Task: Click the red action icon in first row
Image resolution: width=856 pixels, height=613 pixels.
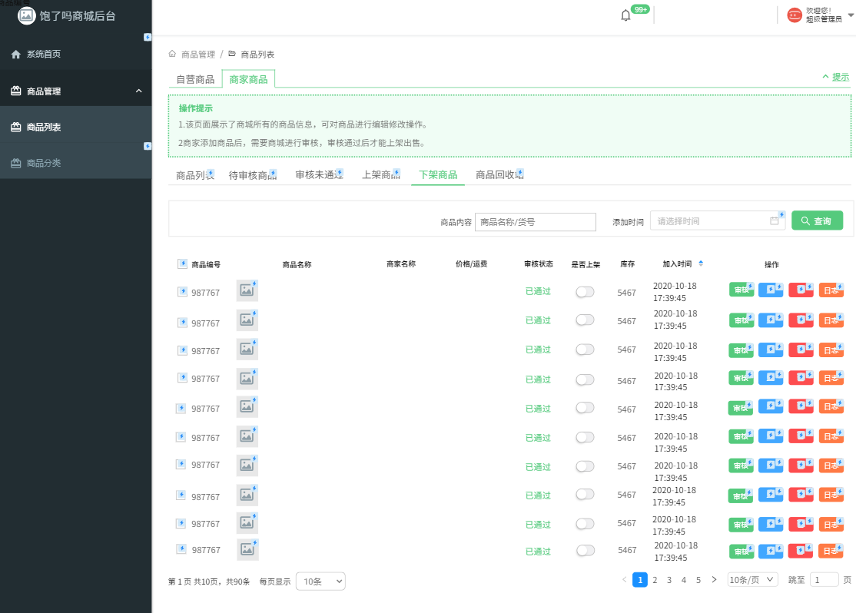Action: [x=801, y=290]
